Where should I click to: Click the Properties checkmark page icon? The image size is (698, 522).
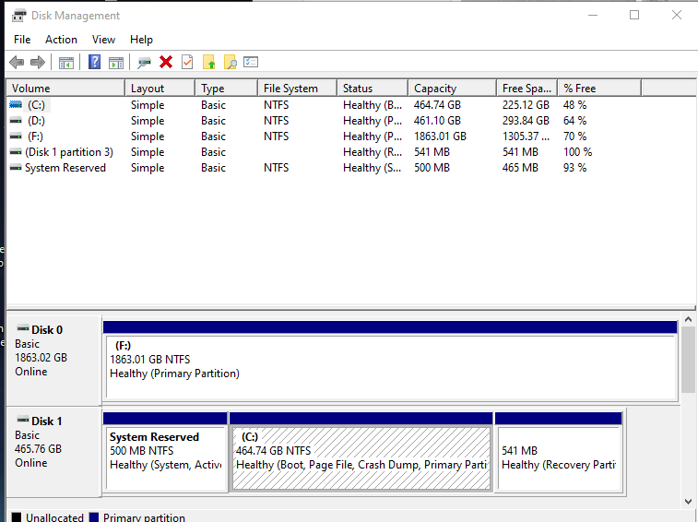coord(187,62)
